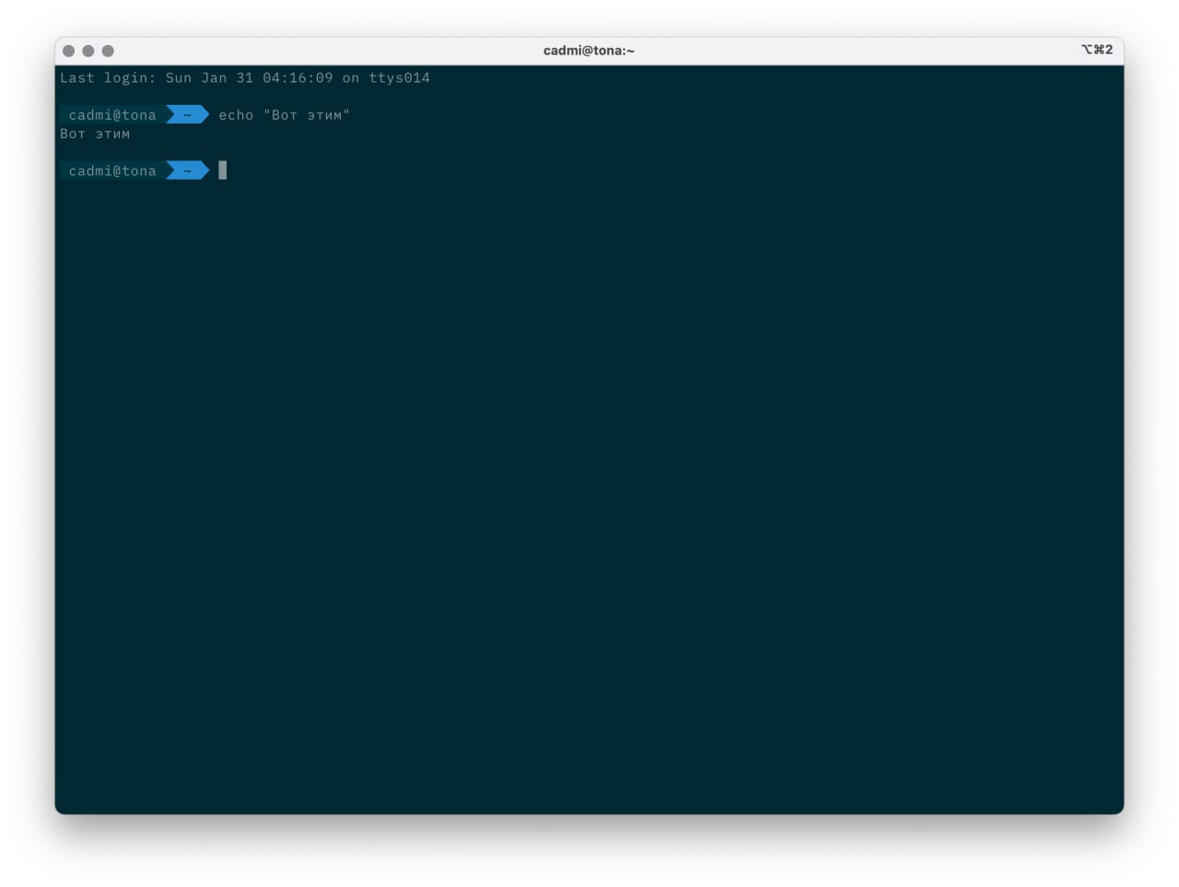The image size is (1179, 887).
Task: Click the echo "Вот этим" command
Action: [x=285, y=115]
